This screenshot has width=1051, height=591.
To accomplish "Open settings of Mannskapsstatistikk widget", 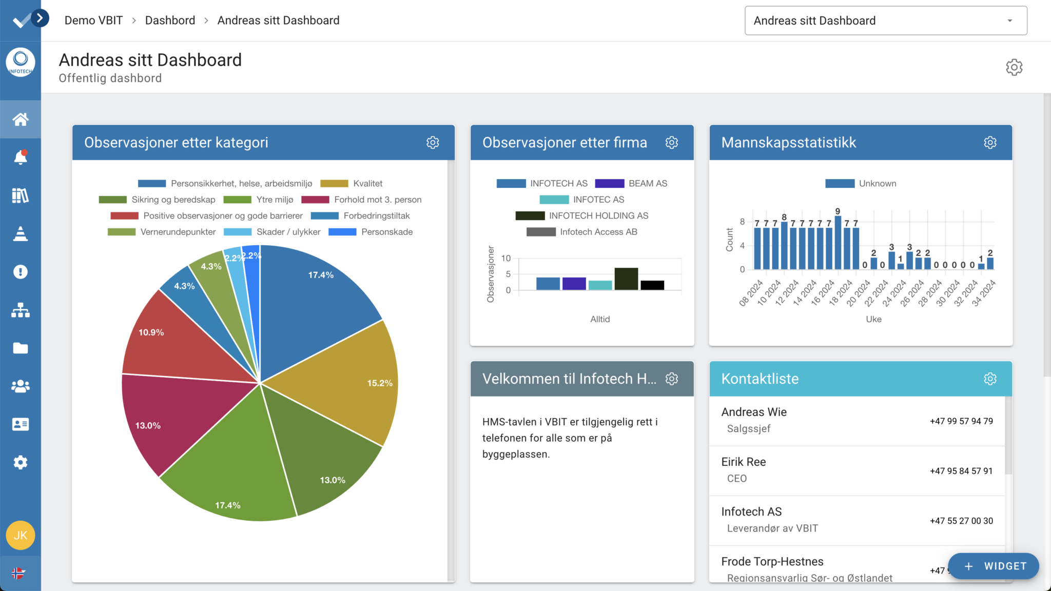I will coord(990,143).
